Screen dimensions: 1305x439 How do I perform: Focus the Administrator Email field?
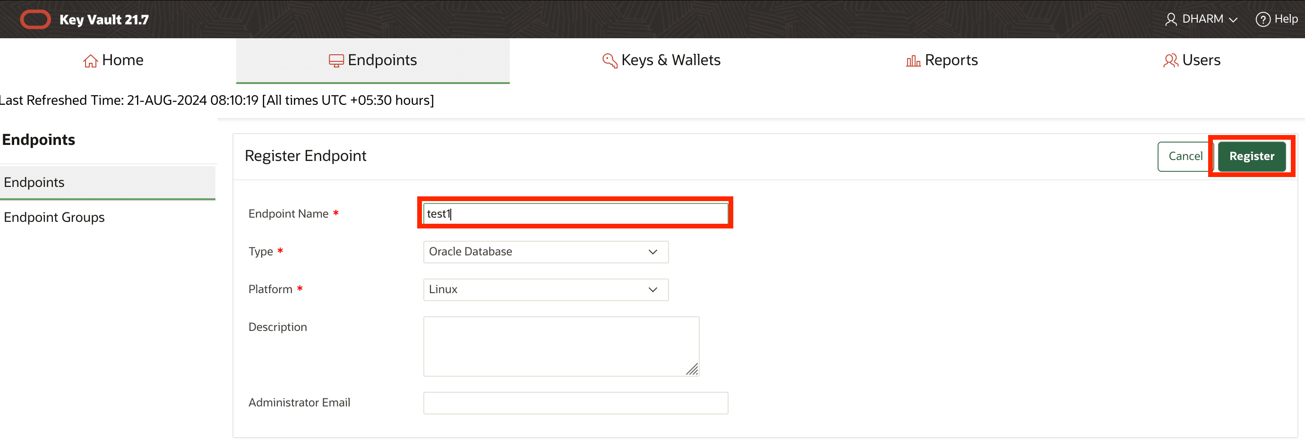click(575, 403)
